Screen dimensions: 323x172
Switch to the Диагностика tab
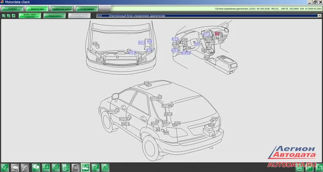(37, 9)
